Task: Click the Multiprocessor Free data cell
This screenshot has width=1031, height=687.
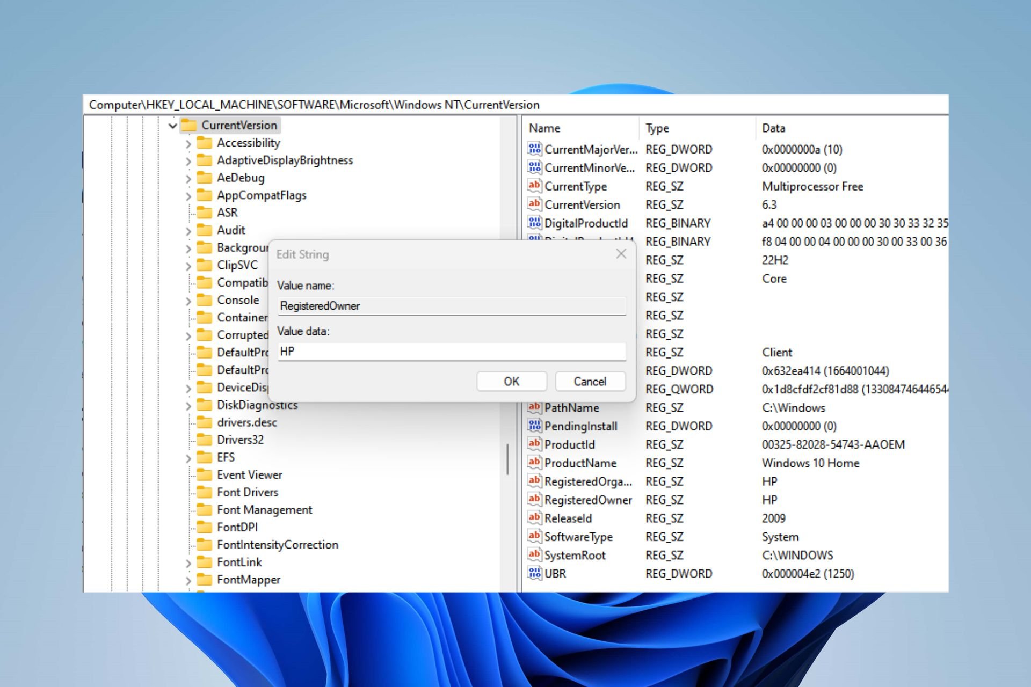Action: pos(812,186)
